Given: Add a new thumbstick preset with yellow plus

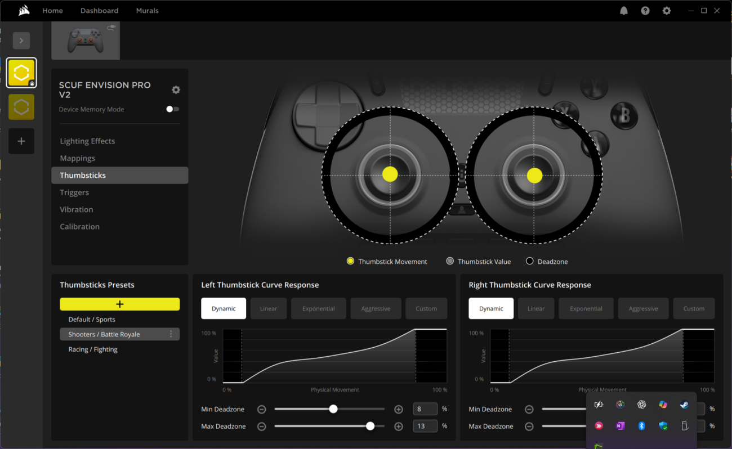Looking at the screenshot, I should pos(120,304).
